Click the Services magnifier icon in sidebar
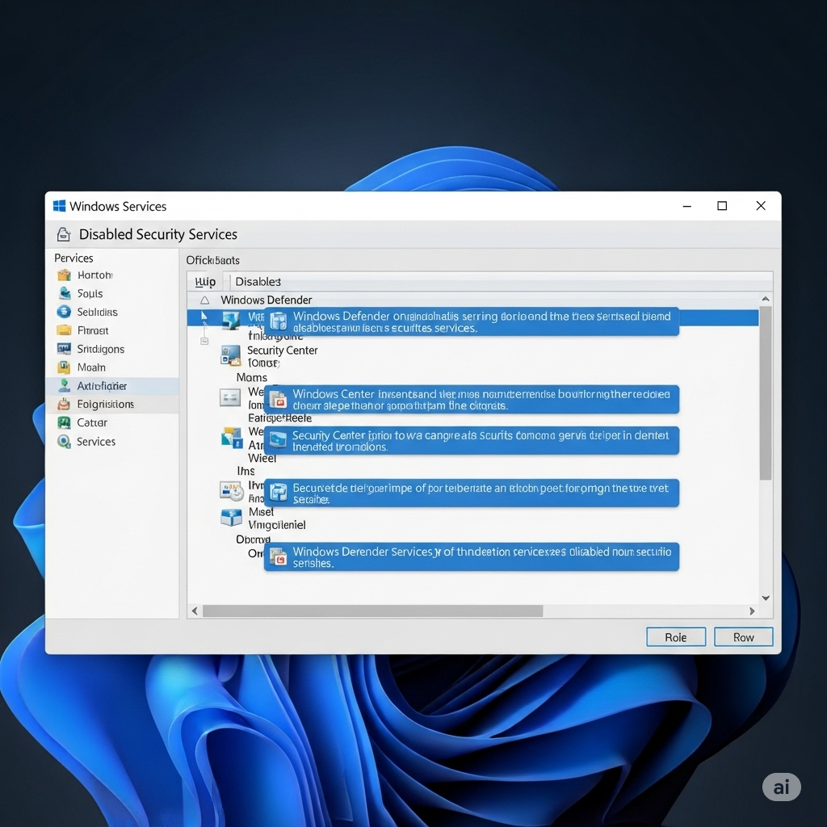Viewport: 827px width, 827px height. coord(64,442)
